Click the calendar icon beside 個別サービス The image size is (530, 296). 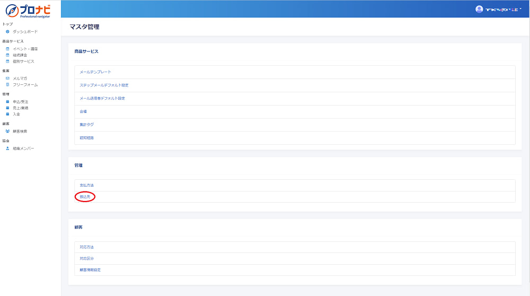(7, 61)
